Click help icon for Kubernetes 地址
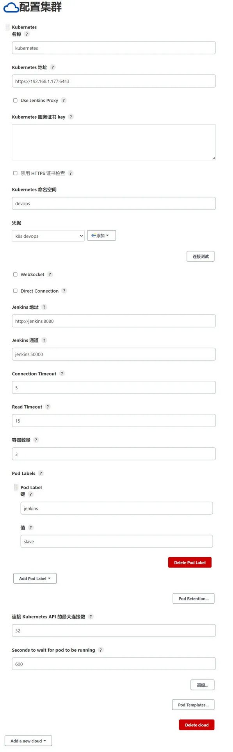 coord(53,67)
